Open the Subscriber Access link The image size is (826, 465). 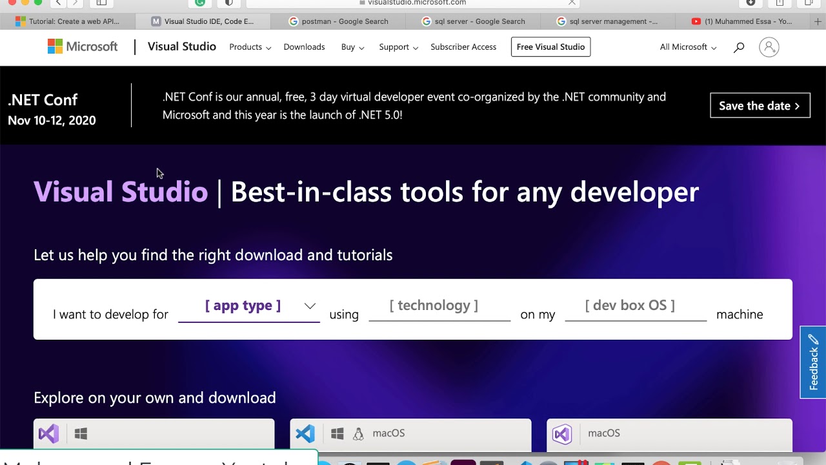pyautogui.click(x=463, y=47)
